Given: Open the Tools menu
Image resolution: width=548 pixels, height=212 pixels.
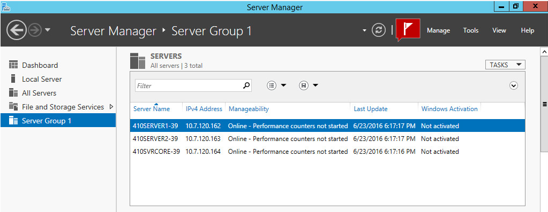Looking at the screenshot, I should [x=471, y=30].
